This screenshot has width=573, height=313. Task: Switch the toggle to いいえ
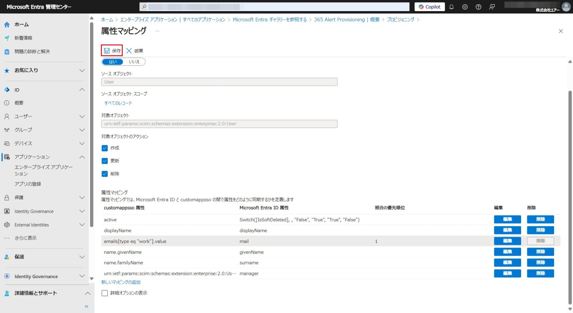click(x=134, y=62)
